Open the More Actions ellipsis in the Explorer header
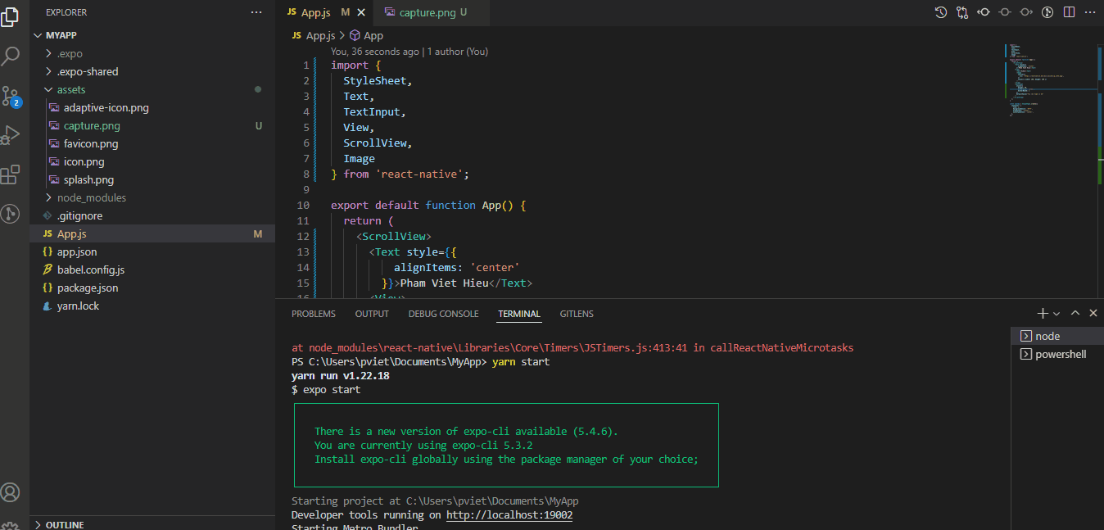Viewport: 1104px width, 530px height. [256, 12]
